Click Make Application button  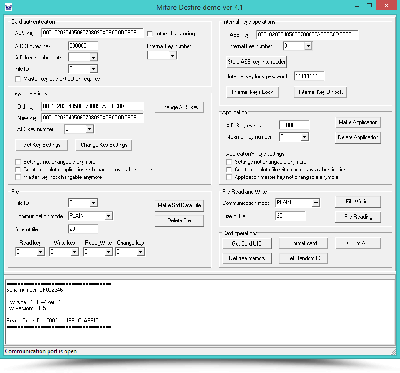tap(358, 122)
